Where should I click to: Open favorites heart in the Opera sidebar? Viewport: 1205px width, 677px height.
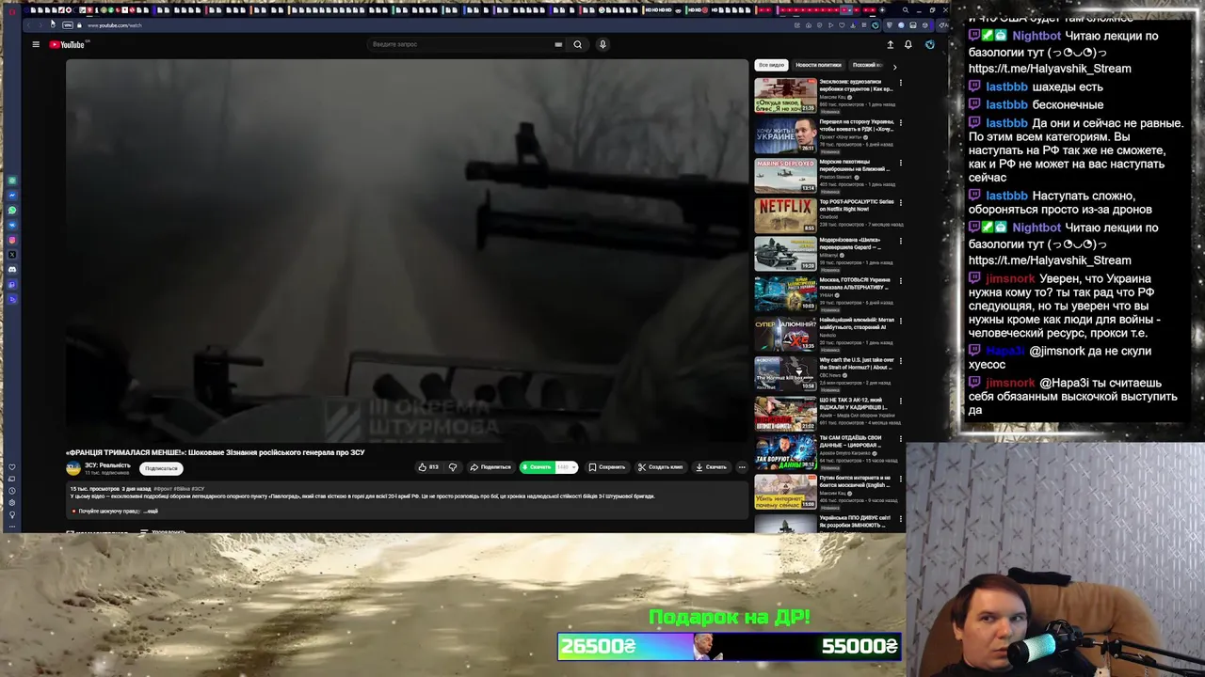(12, 467)
